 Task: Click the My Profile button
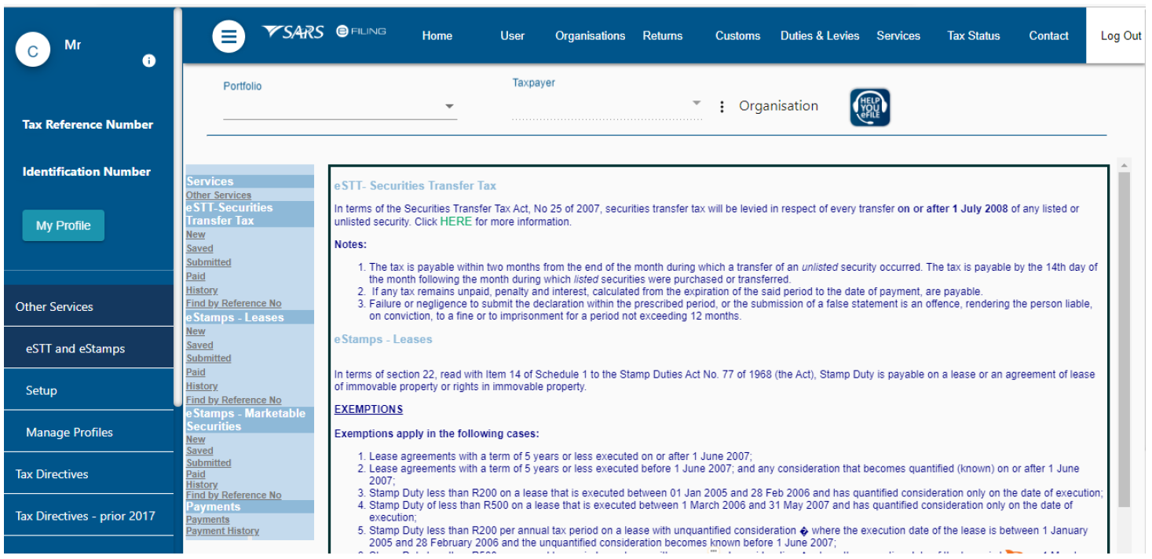tap(64, 226)
